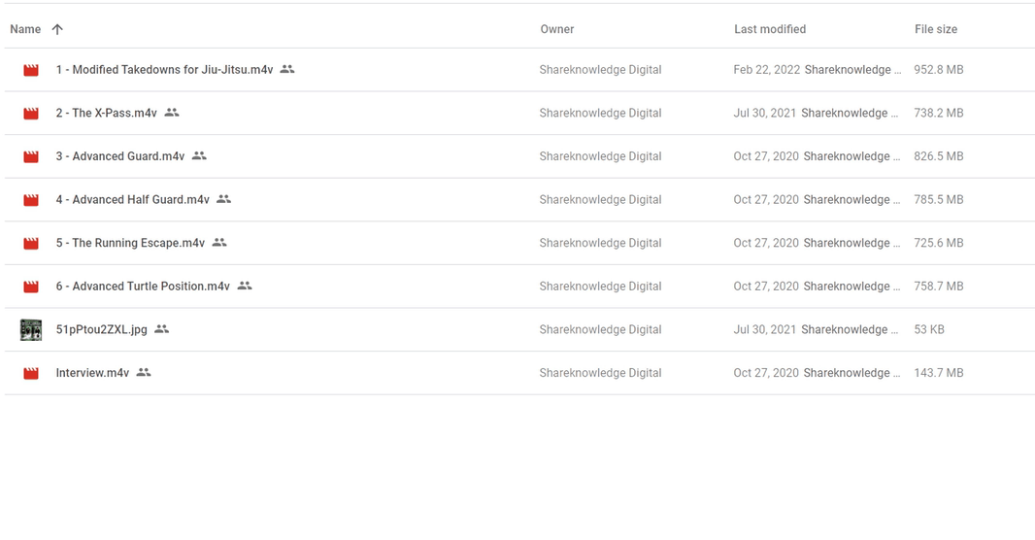Click owner Shareknowledge Digital on Advanced Guard row
1035x540 pixels.
(600, 156)
